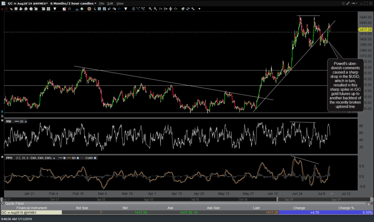Image resolution: width=374 pixels, height=222 pixels.
Task: Click the pushpin icon at top right
Action: pos(353,4)
